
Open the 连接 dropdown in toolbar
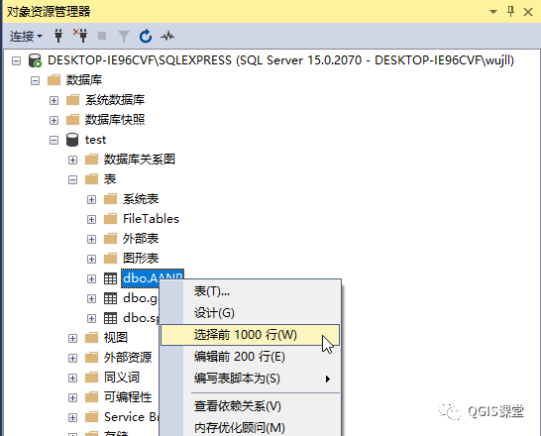(26, 36)
